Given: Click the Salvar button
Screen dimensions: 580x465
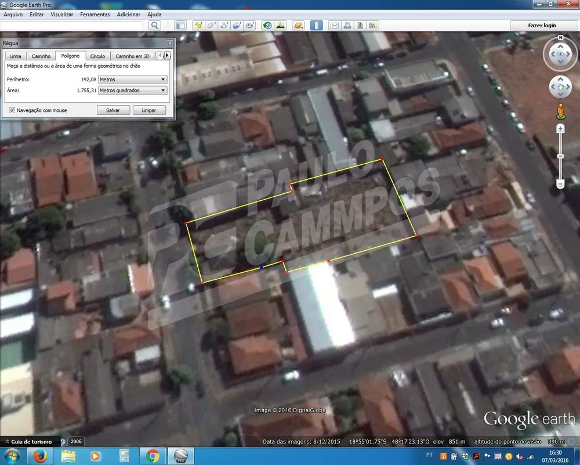Looking at the screenshot, I should pyautogui.click(x=113, y=110).
